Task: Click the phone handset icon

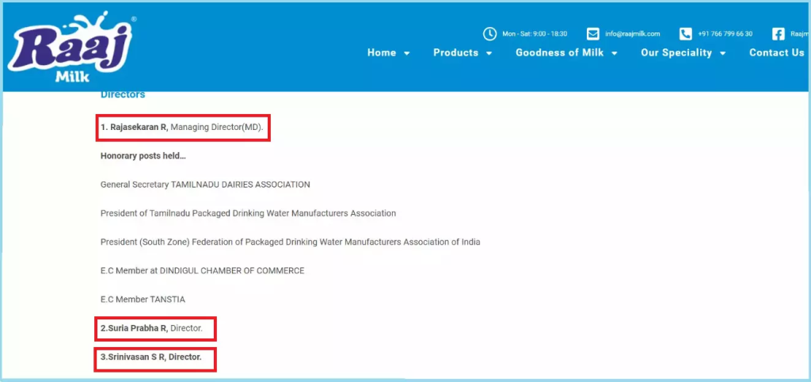Action: pyautogui.click(x=685, y=33)
